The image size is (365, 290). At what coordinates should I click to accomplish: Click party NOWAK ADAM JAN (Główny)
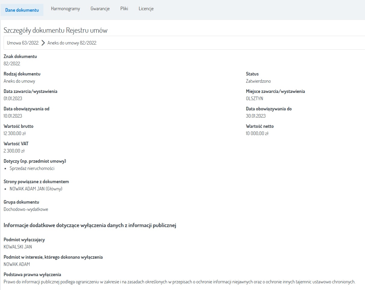click(x=36, y=189)
